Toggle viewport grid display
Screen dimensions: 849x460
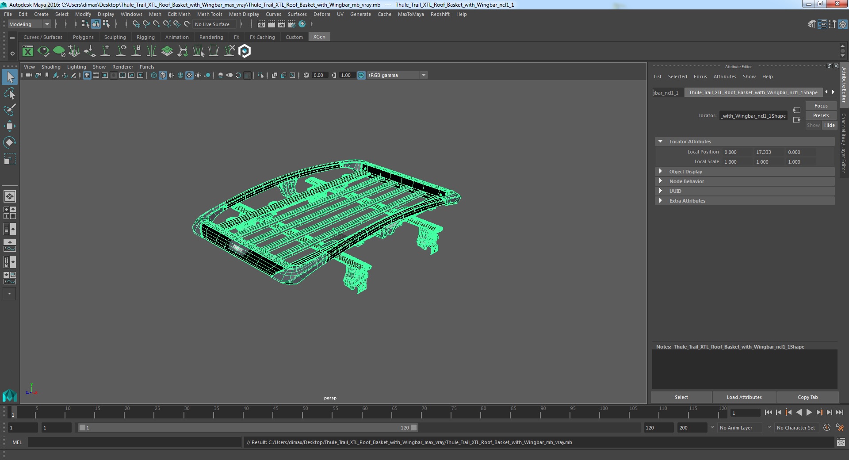click(87, 75)
